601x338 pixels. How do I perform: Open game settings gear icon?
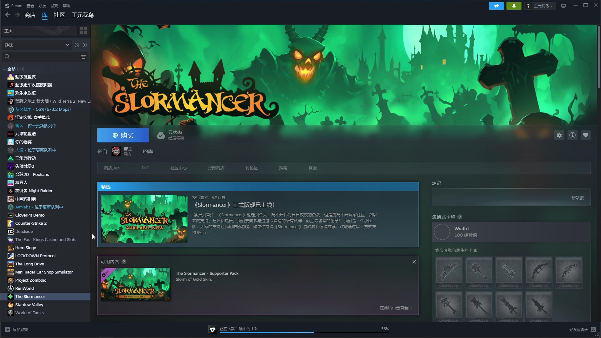point(559,135)
